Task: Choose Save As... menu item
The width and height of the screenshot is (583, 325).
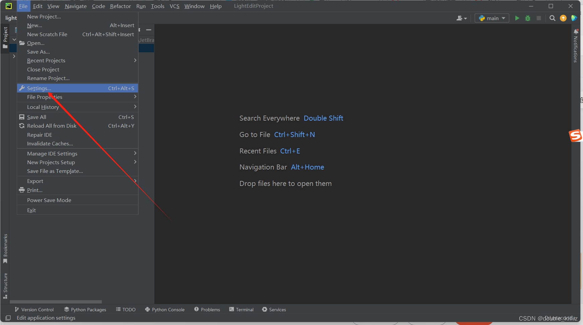Action: coord(77,52)
